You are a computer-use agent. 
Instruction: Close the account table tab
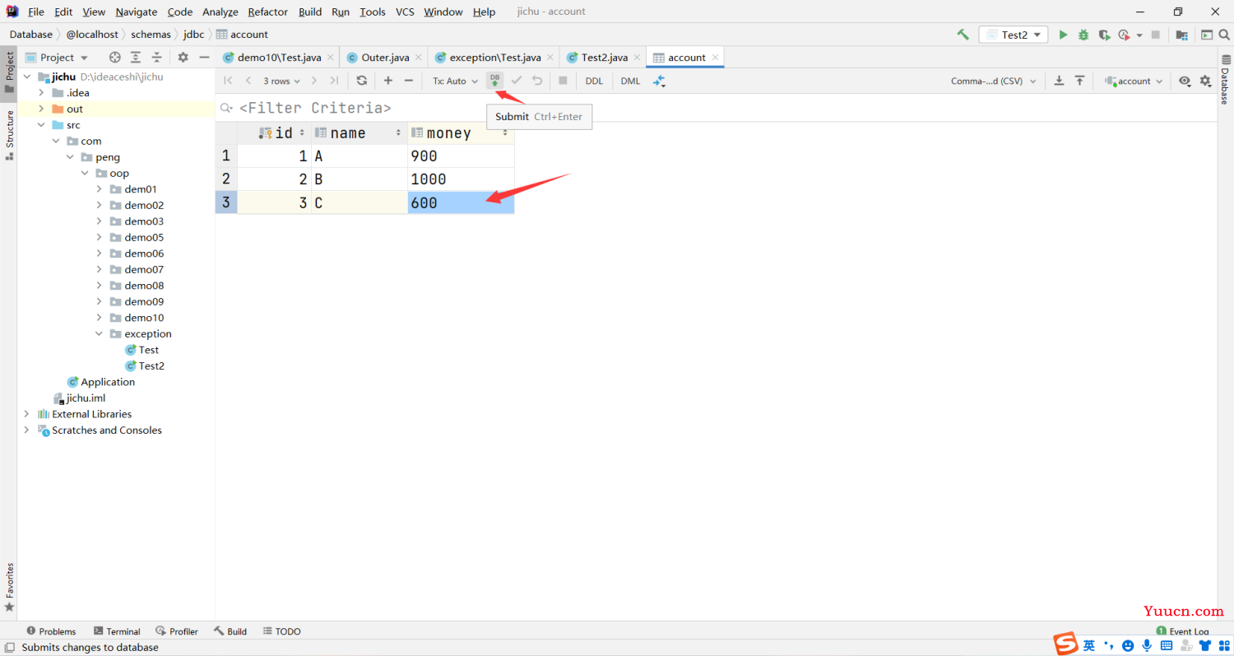pyautogui.click(x=716, y=57)
